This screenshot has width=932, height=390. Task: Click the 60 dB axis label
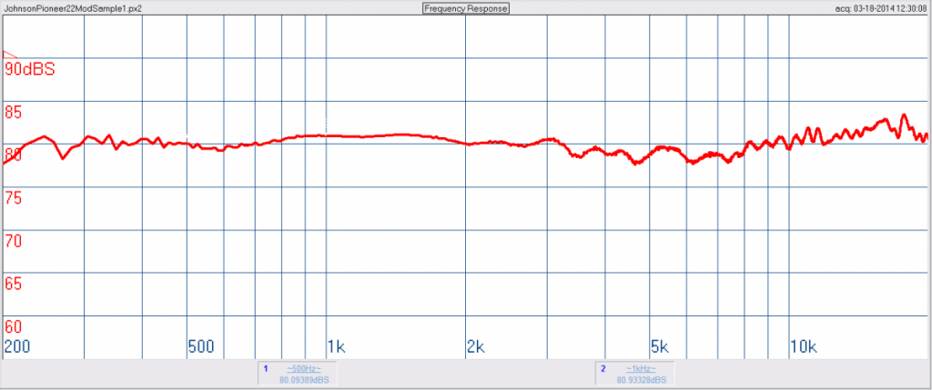[13, 327]
